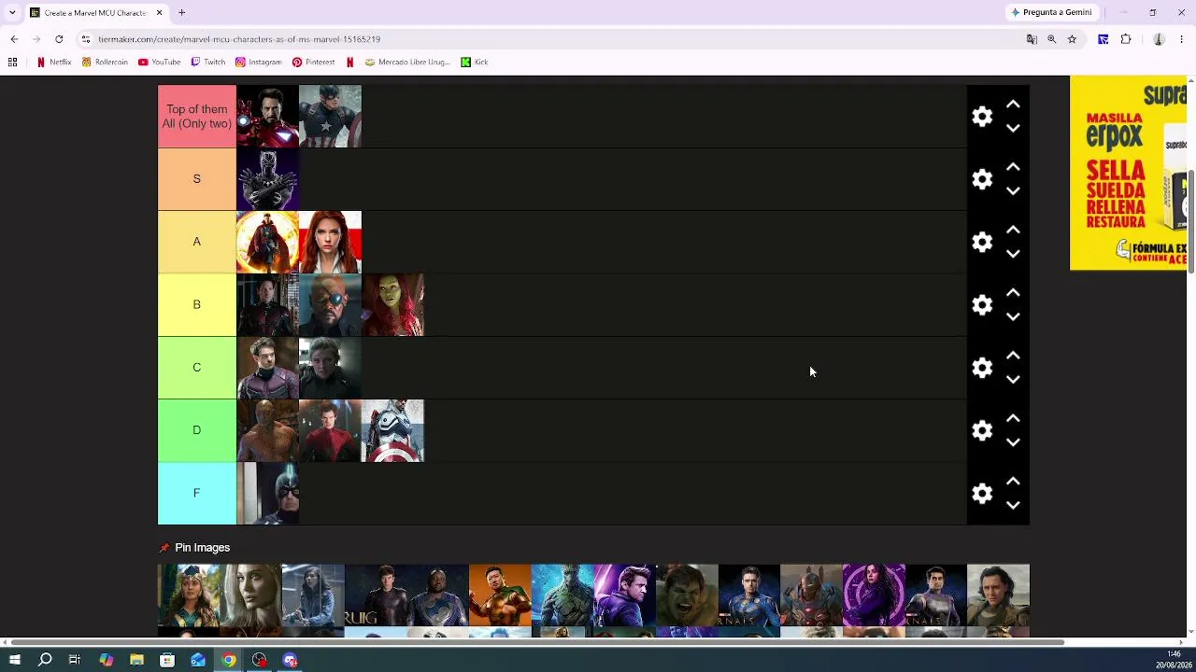Screen dimensions: 1196x672
Task: Open the Twitch bookmark
Action: [207, 63]
